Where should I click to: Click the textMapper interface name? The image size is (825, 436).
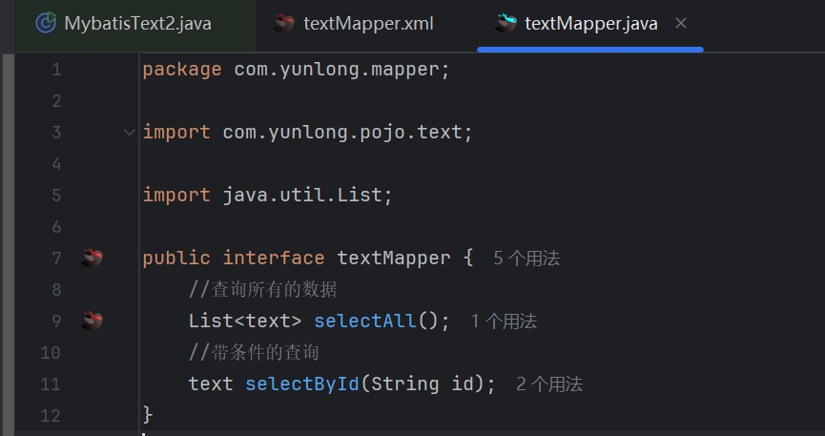coord(394,258)
